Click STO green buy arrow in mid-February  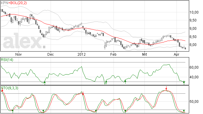pyautogui.click(x=125, y=111)
